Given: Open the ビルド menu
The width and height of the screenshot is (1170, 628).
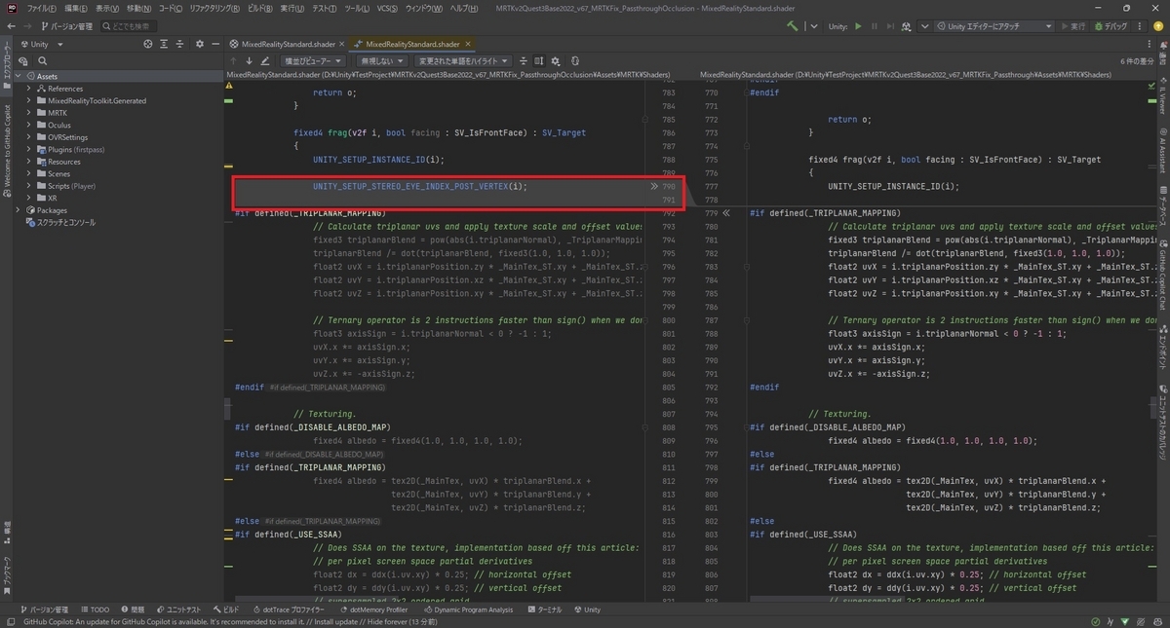Looking at the screenshot, I should pos(260,8).
